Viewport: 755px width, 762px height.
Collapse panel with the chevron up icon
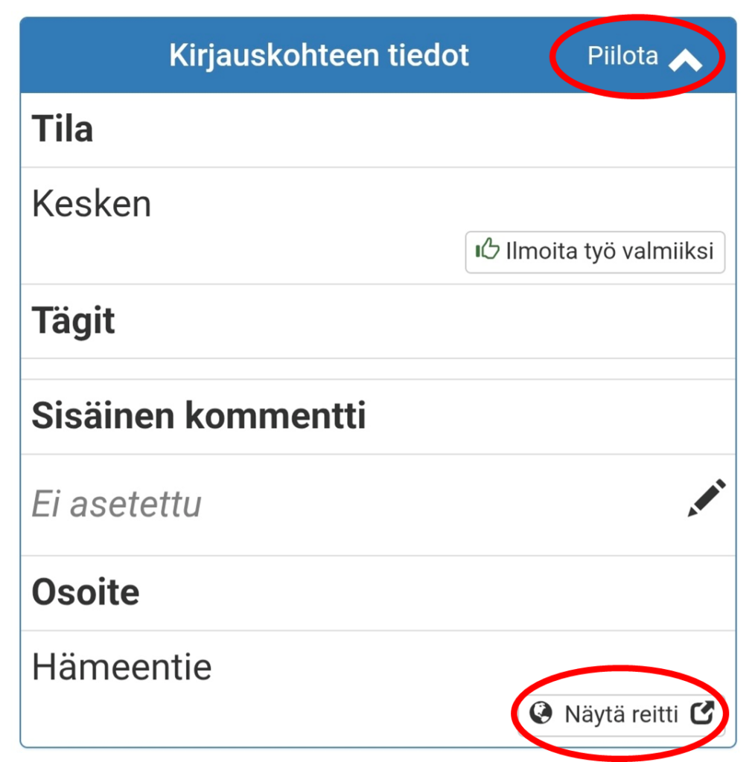point(685,60)
